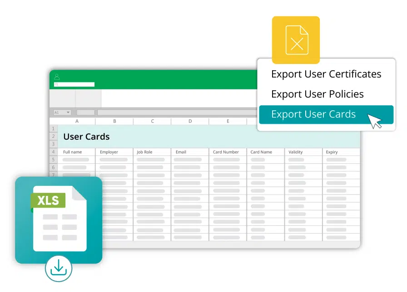This screenshot has height=292, width=407.
Task: Click the Expiry column heading
Action: [332, 152]
